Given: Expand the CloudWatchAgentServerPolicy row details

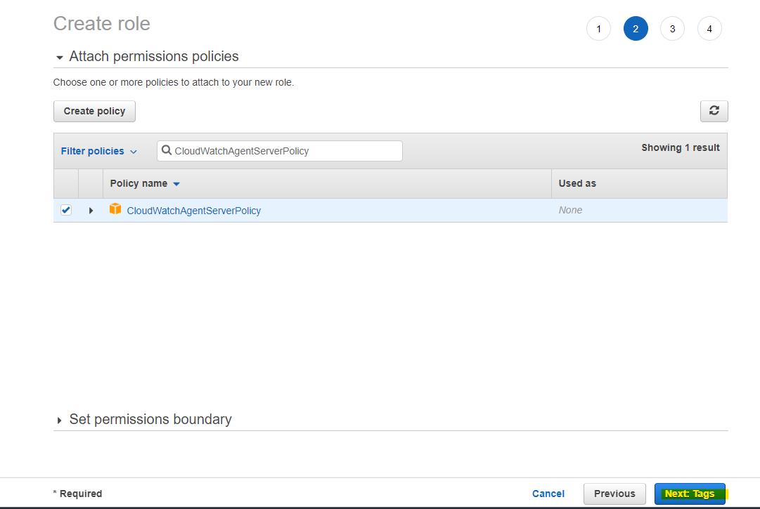Looking at the screenshot, I should pos(91,209).
